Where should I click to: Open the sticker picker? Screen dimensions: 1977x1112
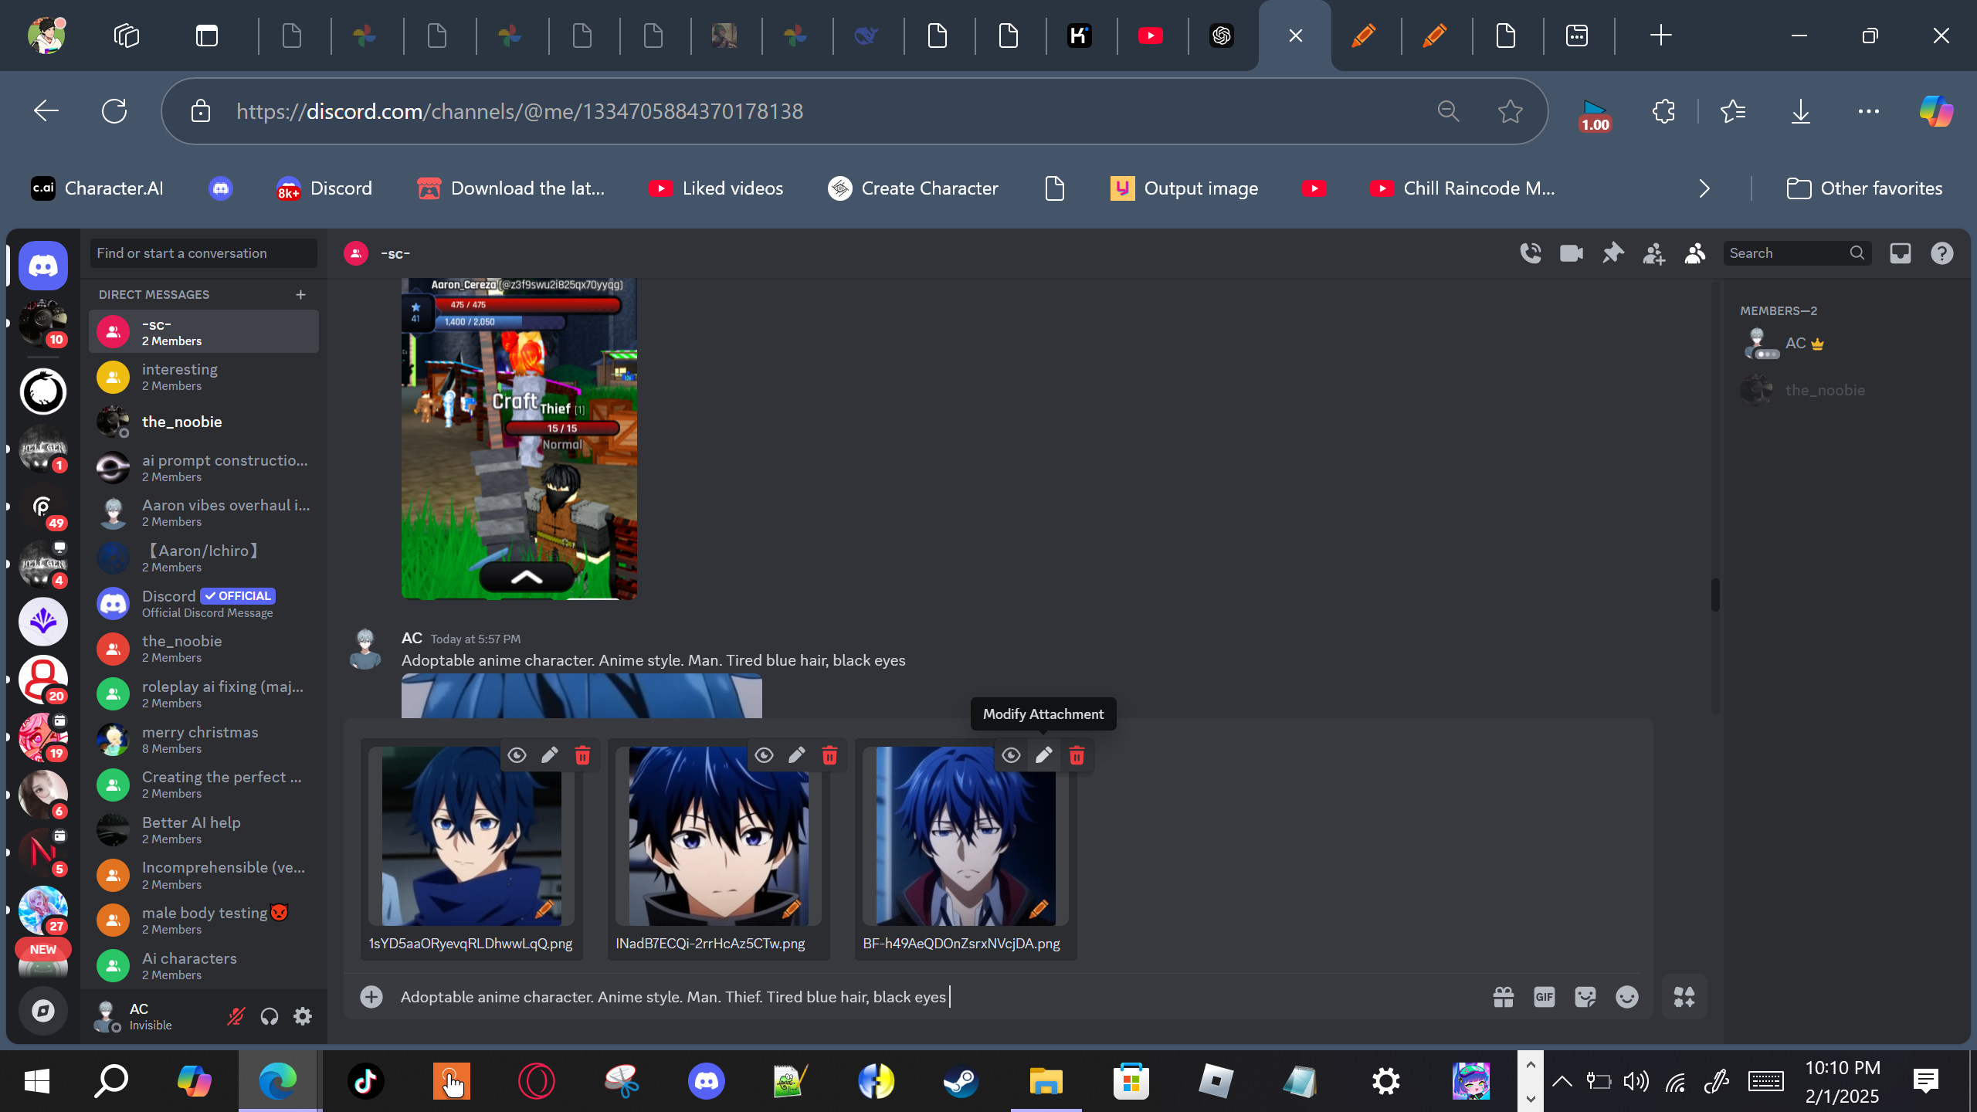(x=1585, y=997)
